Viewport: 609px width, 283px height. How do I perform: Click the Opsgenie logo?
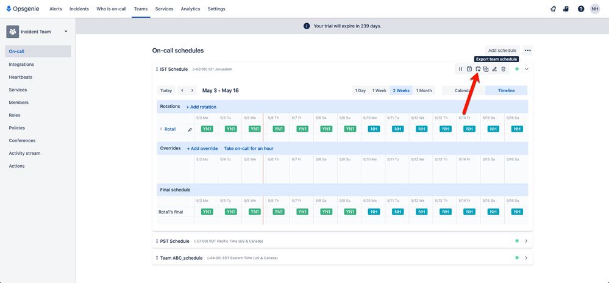[23, 9]
